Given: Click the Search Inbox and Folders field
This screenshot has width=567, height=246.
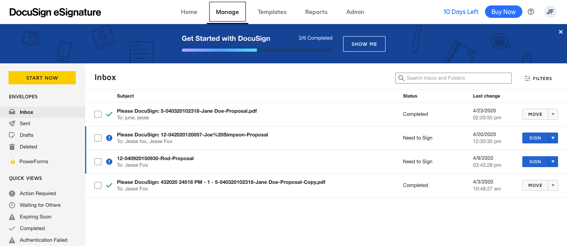Looking at the screenshot, I should [454, 78].
